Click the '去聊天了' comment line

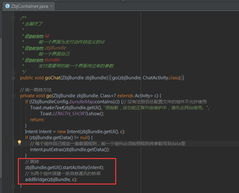click(x=34, y=24)
